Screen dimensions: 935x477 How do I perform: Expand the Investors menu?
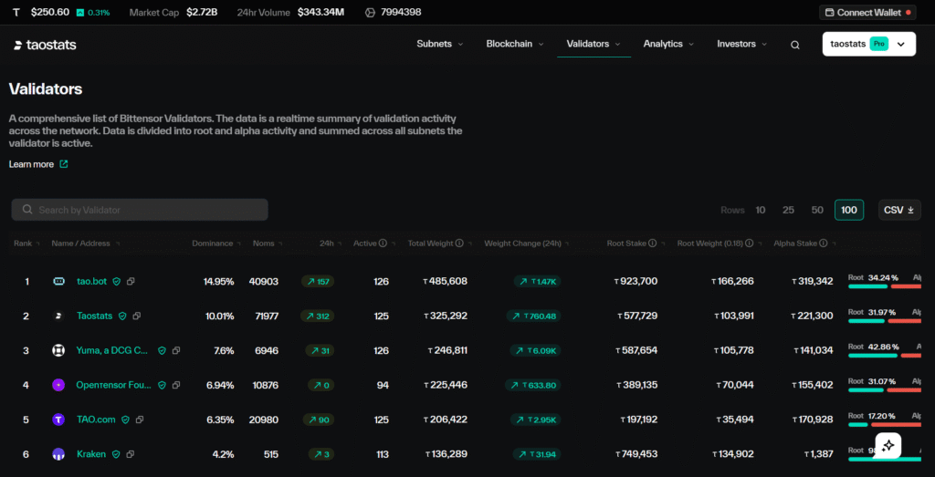tap(742, 44)
